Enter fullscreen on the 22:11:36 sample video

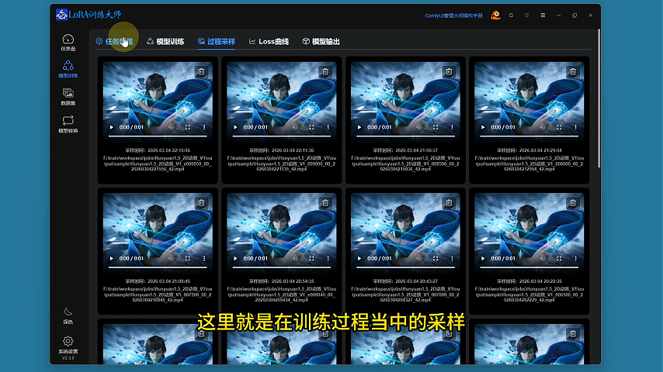tap(311, 127)
